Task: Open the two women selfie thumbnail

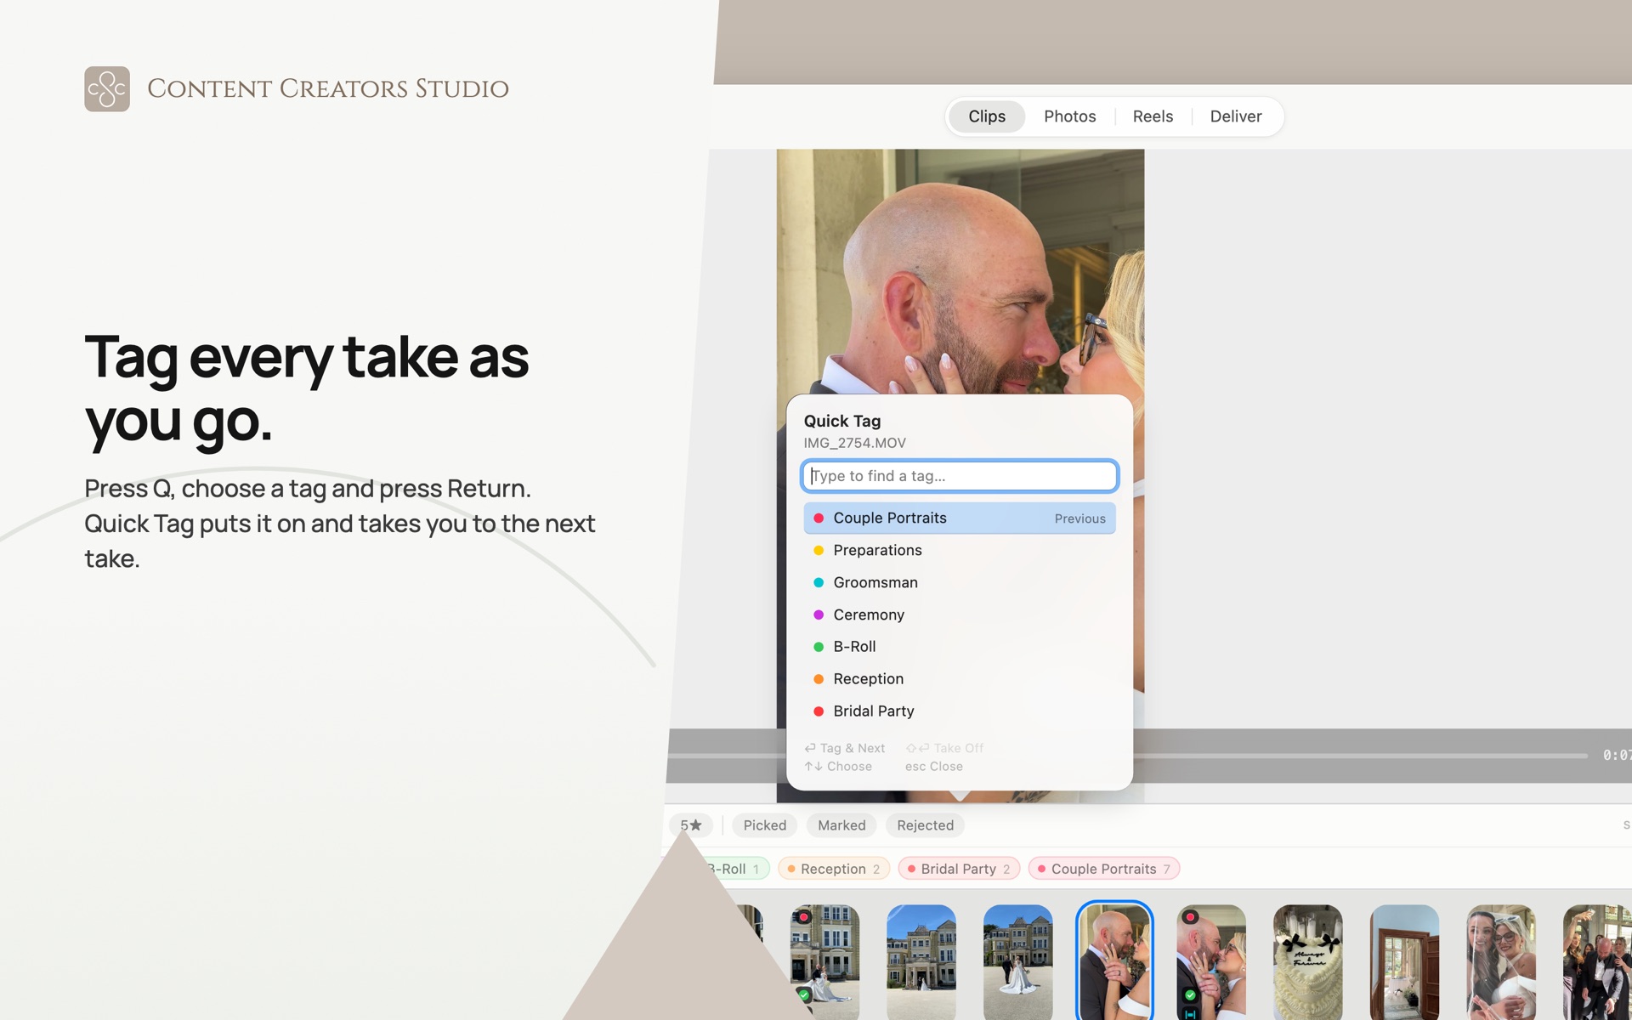Action: point(1501,962)
